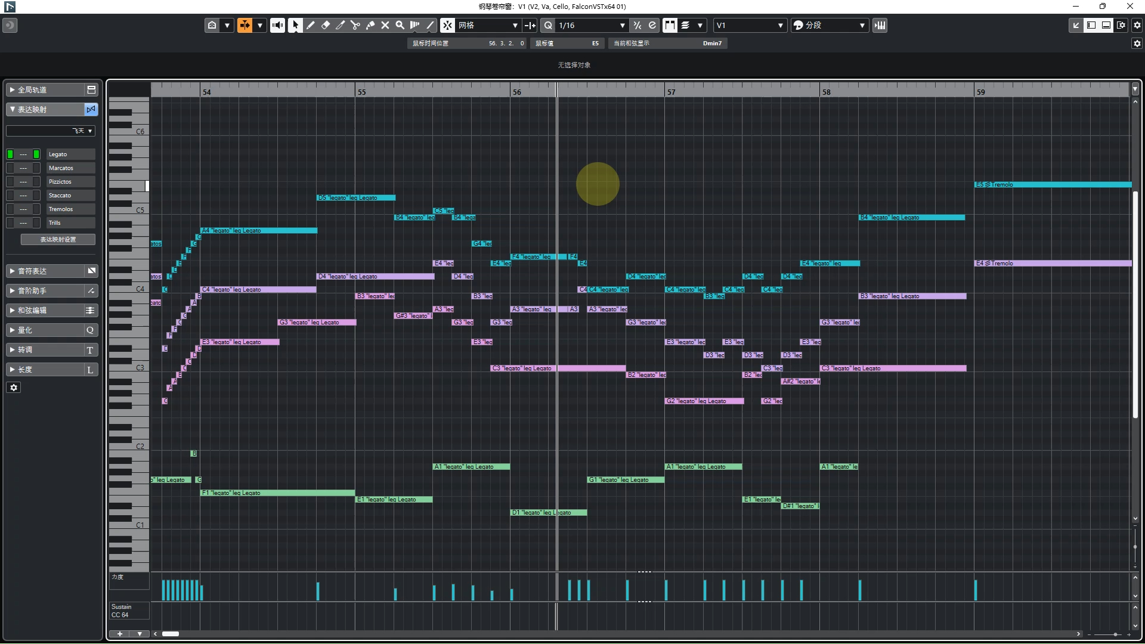The width and height of the screenshot is (1145, 644).
Task: Open the V1 active part dropdown
Action: [750, 25]
